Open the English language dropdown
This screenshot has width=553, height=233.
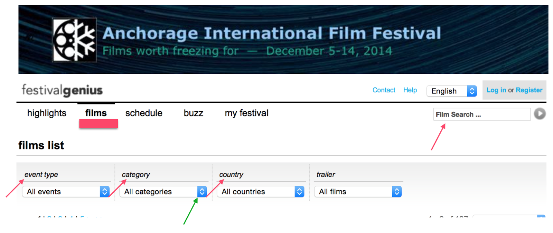pos(452,91)
